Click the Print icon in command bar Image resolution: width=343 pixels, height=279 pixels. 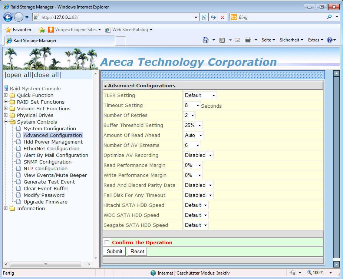pyautogui.click(x=248, y=40)
